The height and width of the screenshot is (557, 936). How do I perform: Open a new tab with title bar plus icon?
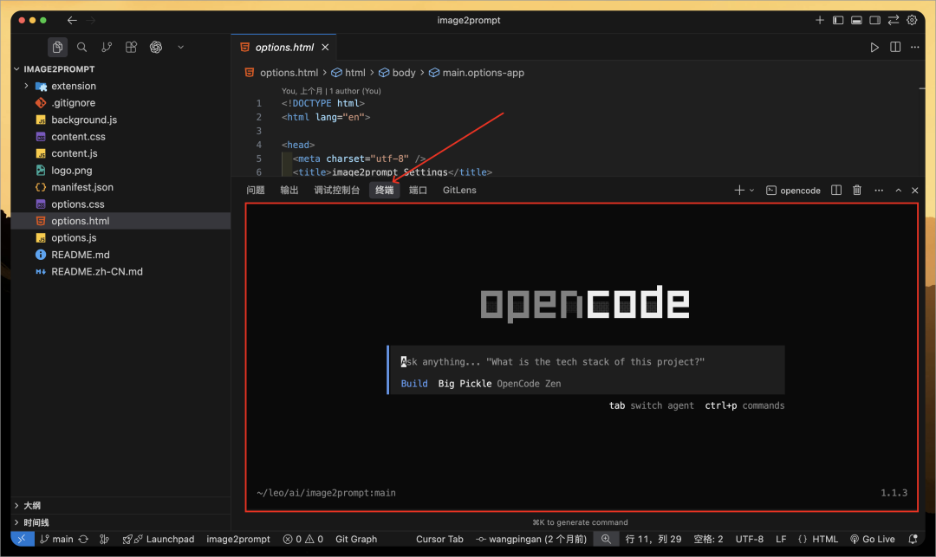(820, 20)
